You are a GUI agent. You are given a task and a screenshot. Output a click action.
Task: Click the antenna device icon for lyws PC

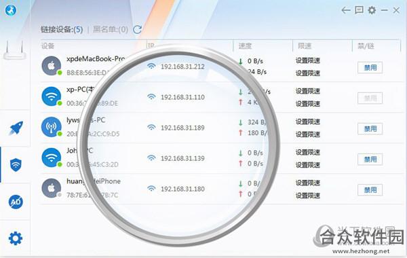point(52,127)
